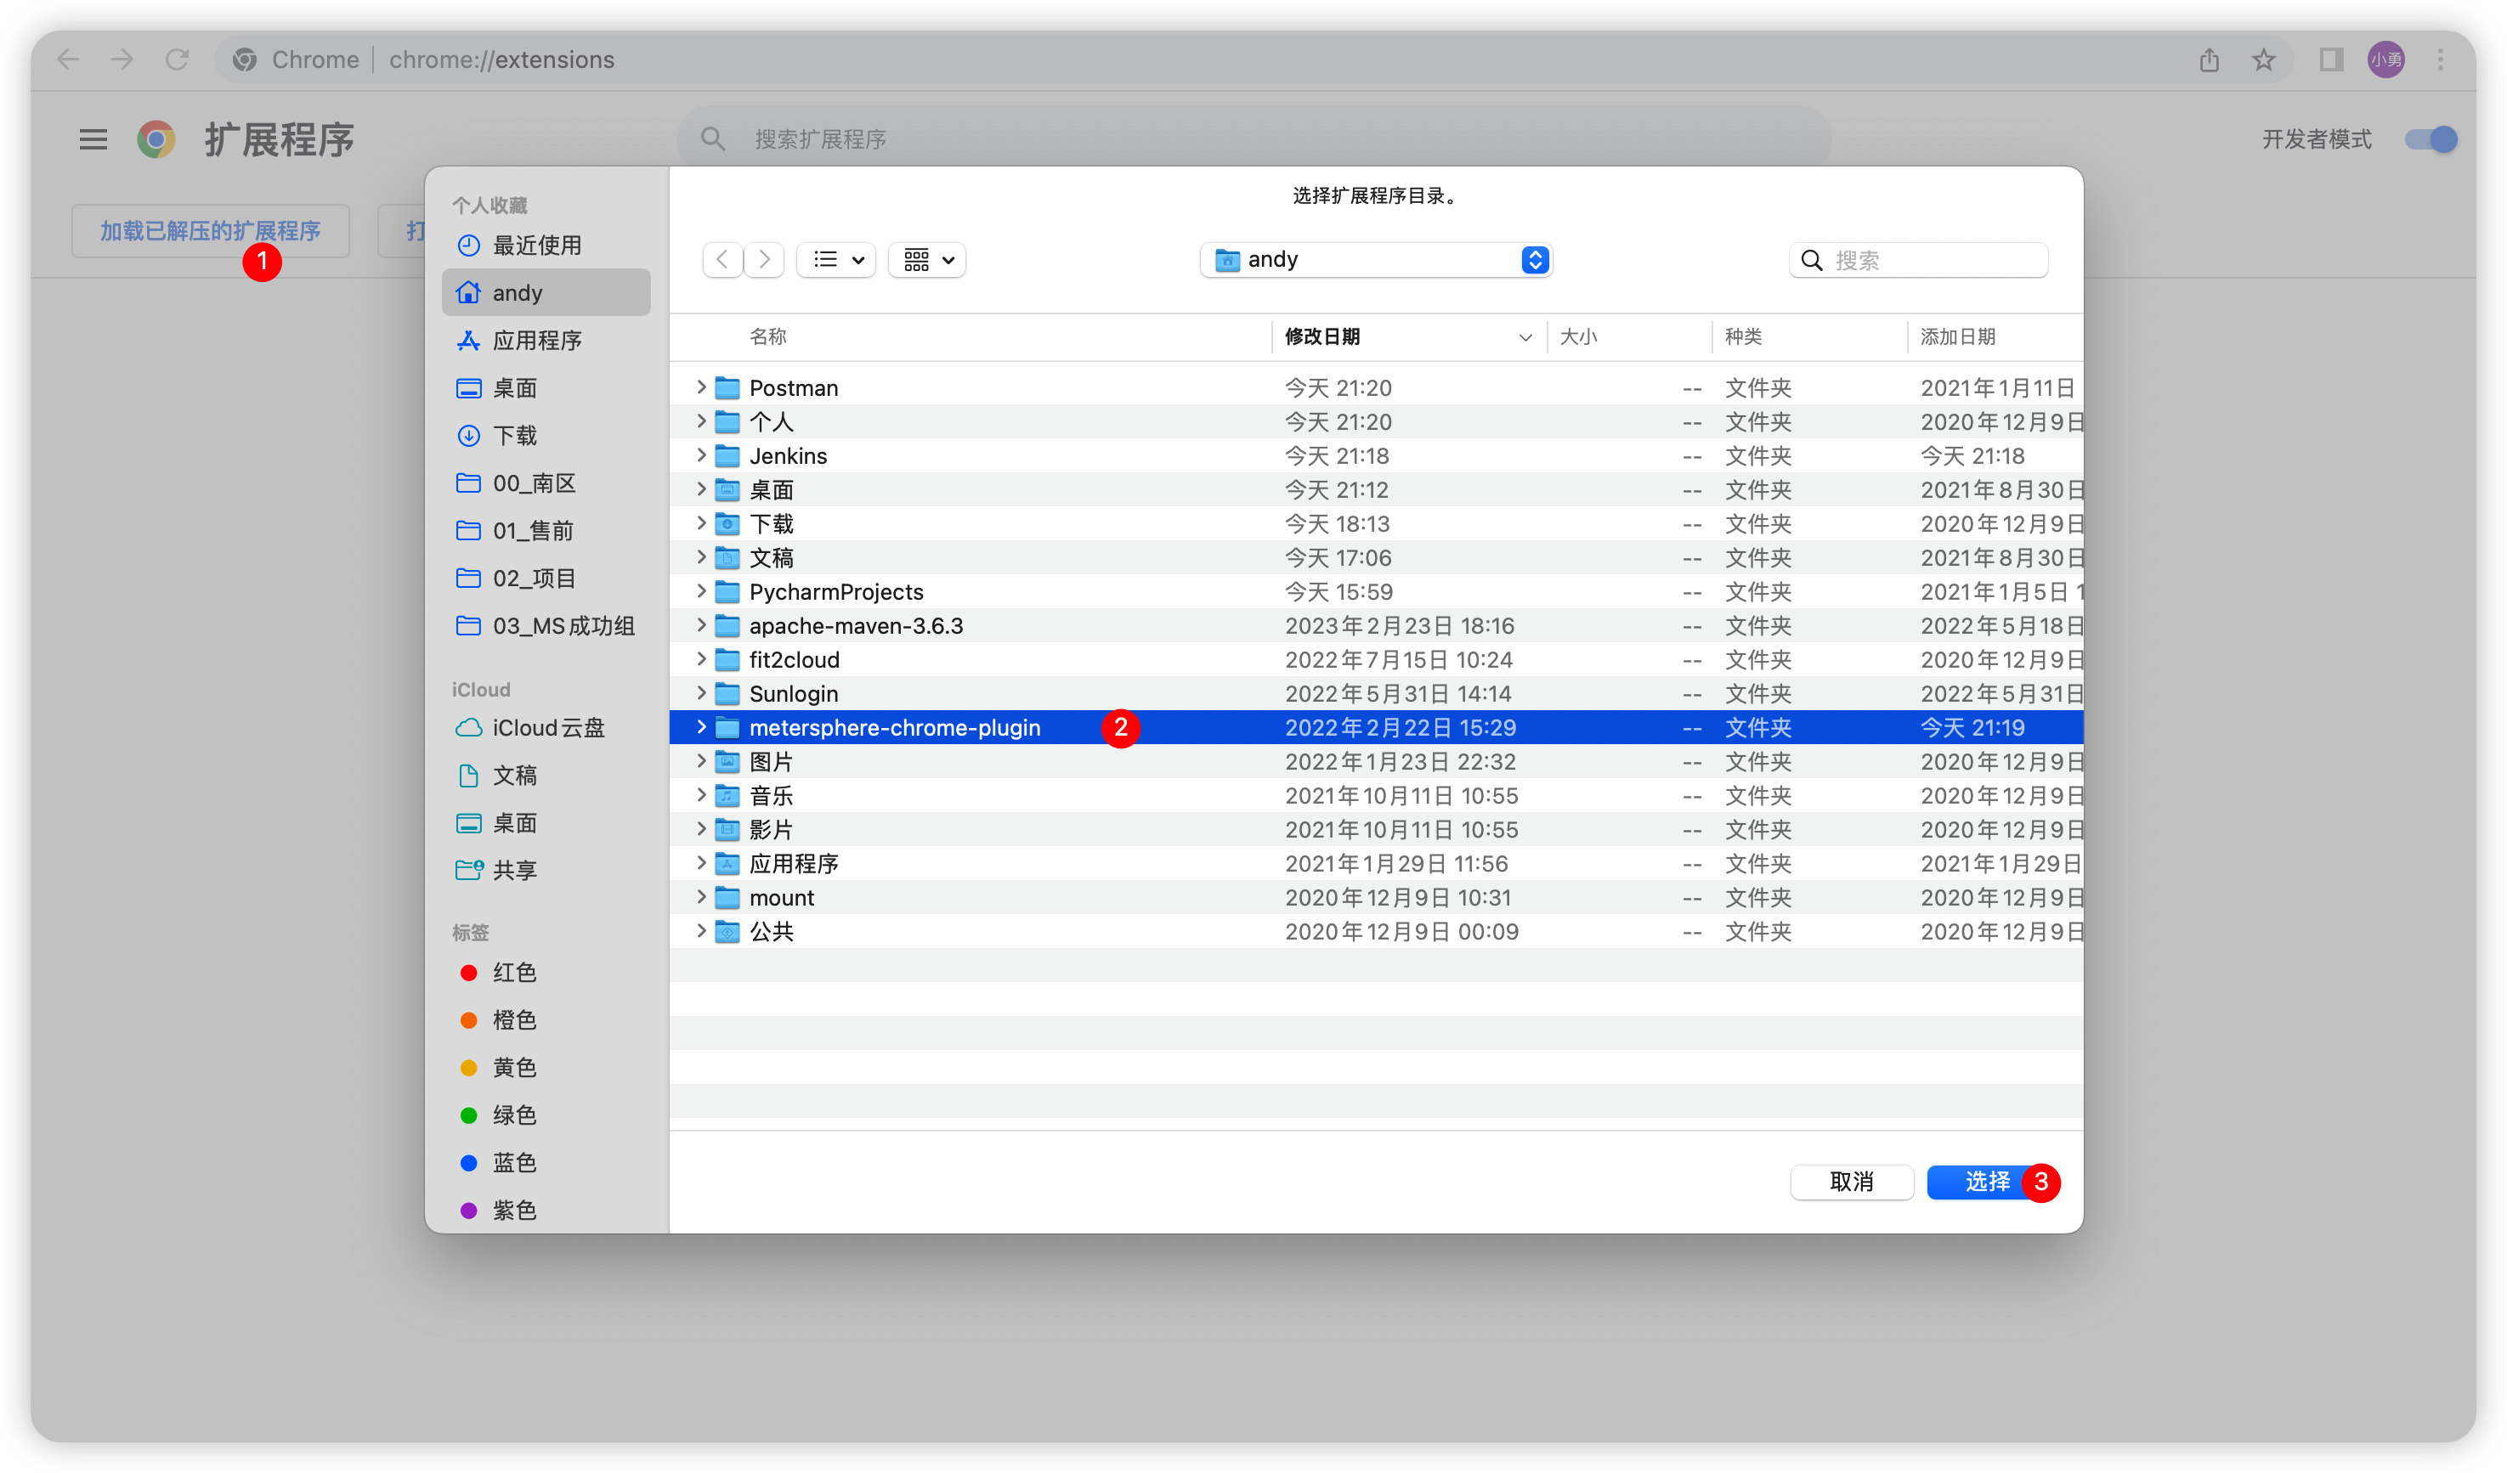Click the share icon in Chrome address bar
Screen dimensions: 2507x1473
[x=2209, y=59]
